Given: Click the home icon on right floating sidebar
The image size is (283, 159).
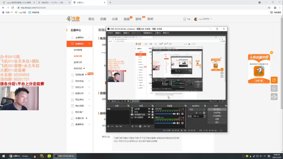Looking at the screenshot, I should point(274,88).
